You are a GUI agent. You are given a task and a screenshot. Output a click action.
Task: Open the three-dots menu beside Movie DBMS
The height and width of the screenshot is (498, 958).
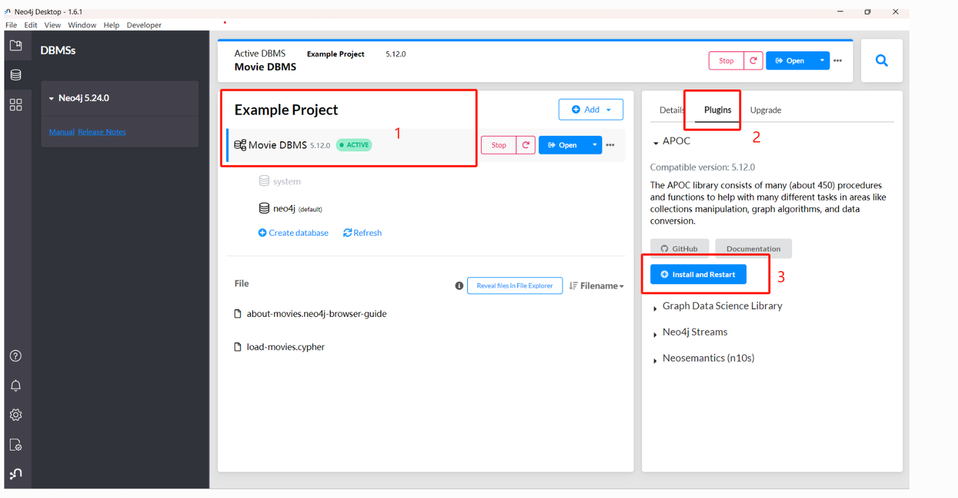pyautogui.click(x=610, y=145)
